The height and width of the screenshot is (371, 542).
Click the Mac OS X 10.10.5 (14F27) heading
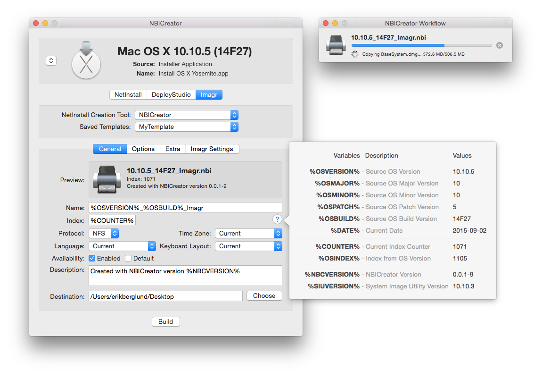[x=185, y=51]
